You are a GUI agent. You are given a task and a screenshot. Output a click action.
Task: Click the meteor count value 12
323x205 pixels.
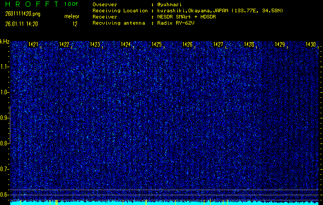(75, 24)
